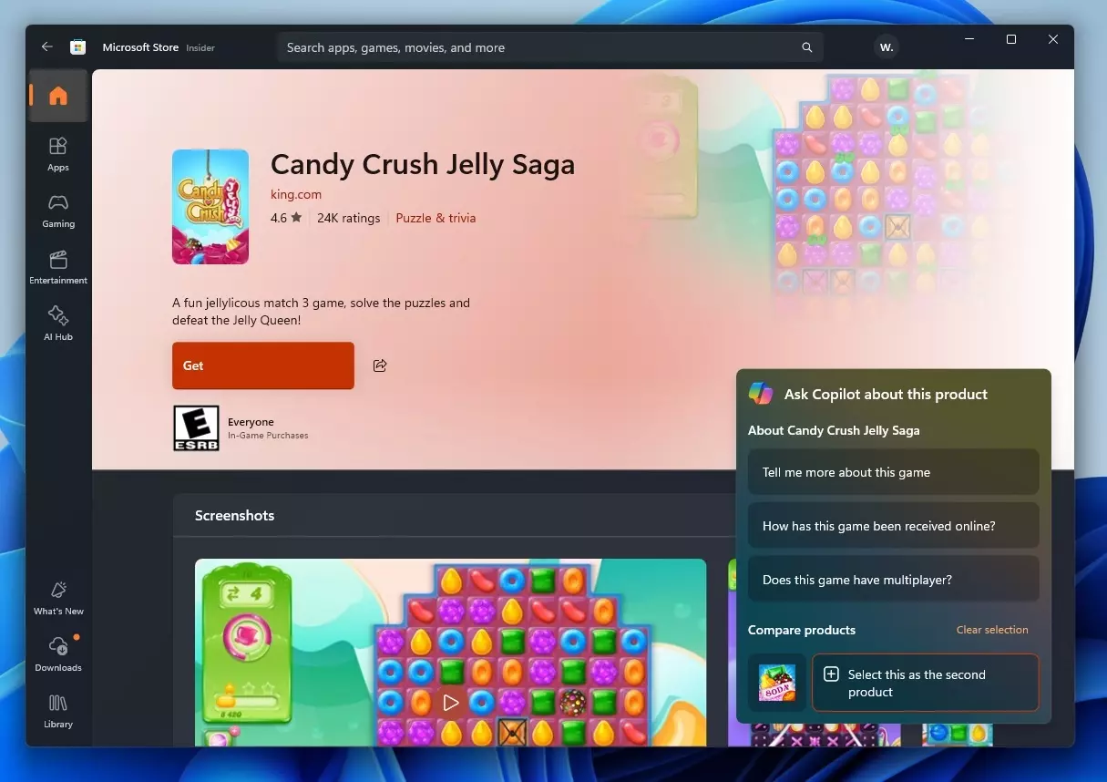Select this as the second product
Image resolution: width=1107 pixels, height=782 pixels.
click(x=925, y=683)
